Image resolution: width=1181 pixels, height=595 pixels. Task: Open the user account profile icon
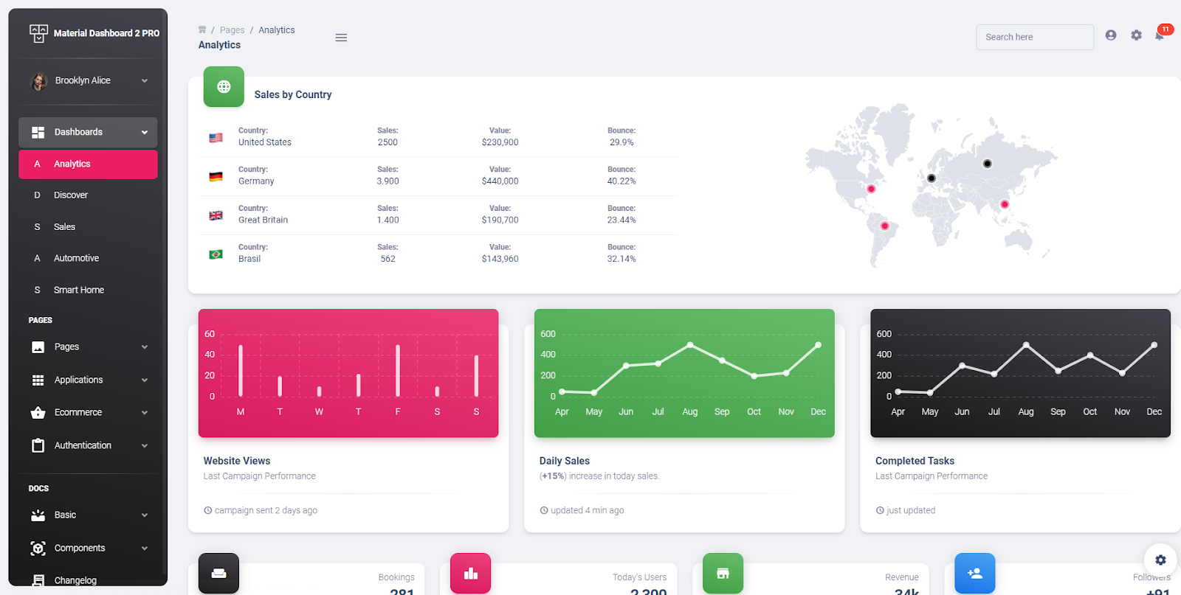tap(1111, 35)
